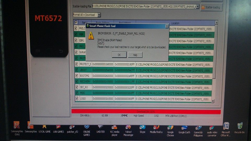Click the MTK USB Port (COM11) status entry
Image resolution: width=251 pixels, height=141 pixels.
(176, 116)
